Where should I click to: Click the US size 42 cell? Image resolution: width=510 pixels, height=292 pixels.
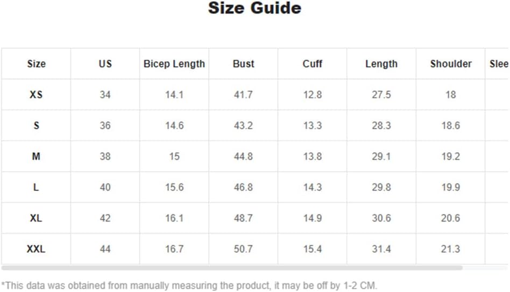[x=105, y=218]
